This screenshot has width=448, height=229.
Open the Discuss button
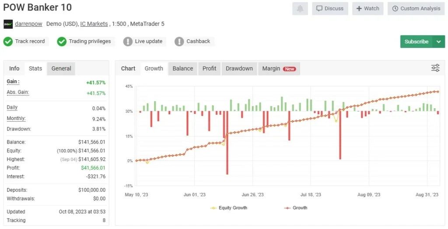(330, 9)
